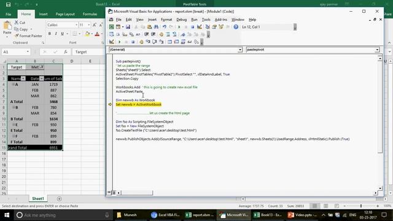This screenshot has width=393, height=221.
Task: Click the blue Help question mark icon
Action: [x=236, y=27]
